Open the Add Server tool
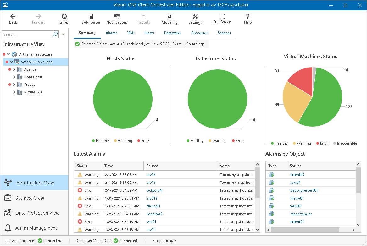Screen dimensions: 367x246 click(91, 19)
